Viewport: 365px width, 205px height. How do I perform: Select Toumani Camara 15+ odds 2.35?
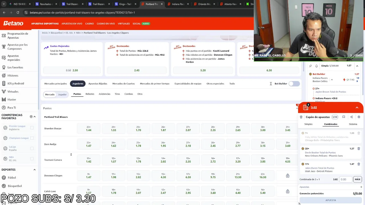tap(188, 160)
